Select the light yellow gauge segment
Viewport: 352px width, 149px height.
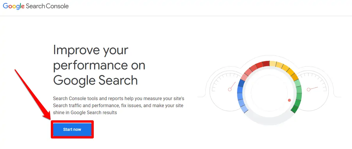click(x=273, y=64)
